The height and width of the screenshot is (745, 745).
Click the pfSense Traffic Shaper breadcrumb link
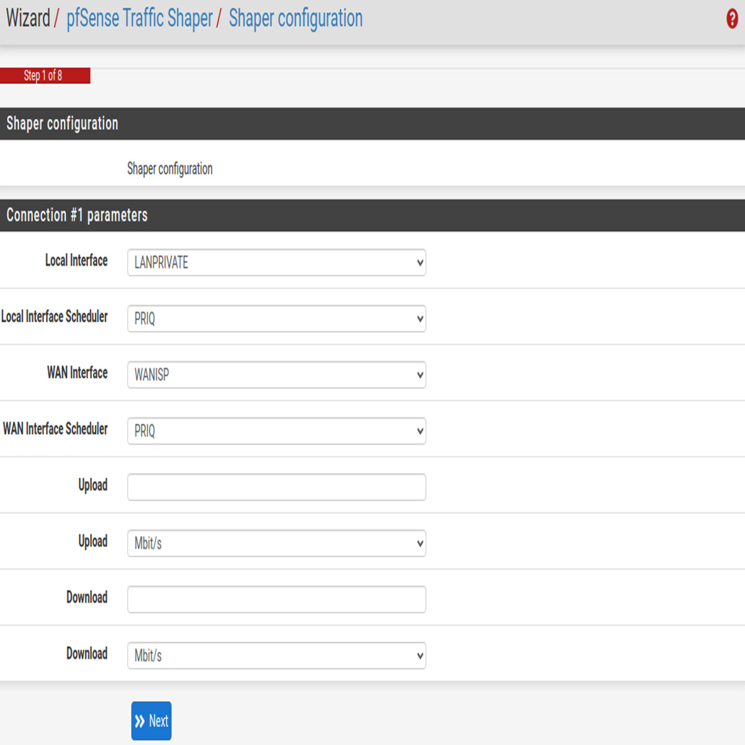click(140, 19)
